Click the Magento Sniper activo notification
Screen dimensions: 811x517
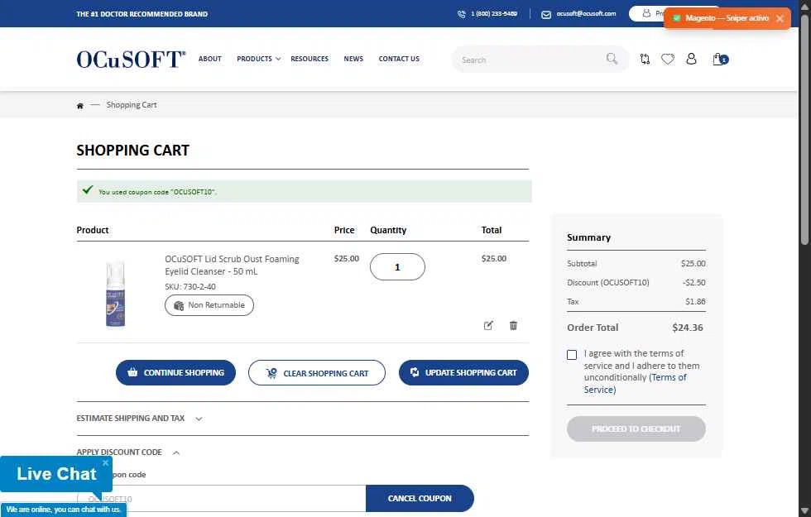727,18
